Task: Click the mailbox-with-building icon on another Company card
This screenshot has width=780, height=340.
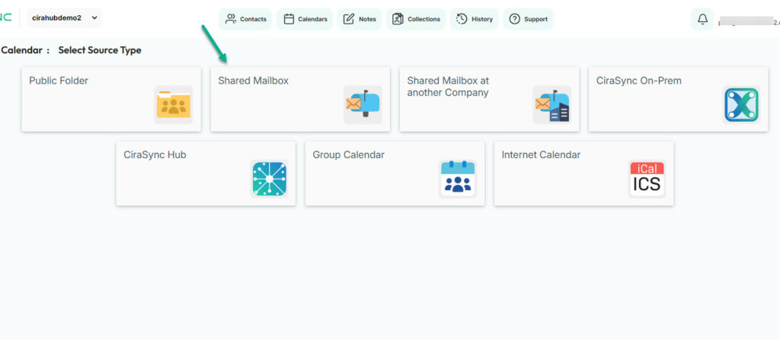Action: pos(551,105)
